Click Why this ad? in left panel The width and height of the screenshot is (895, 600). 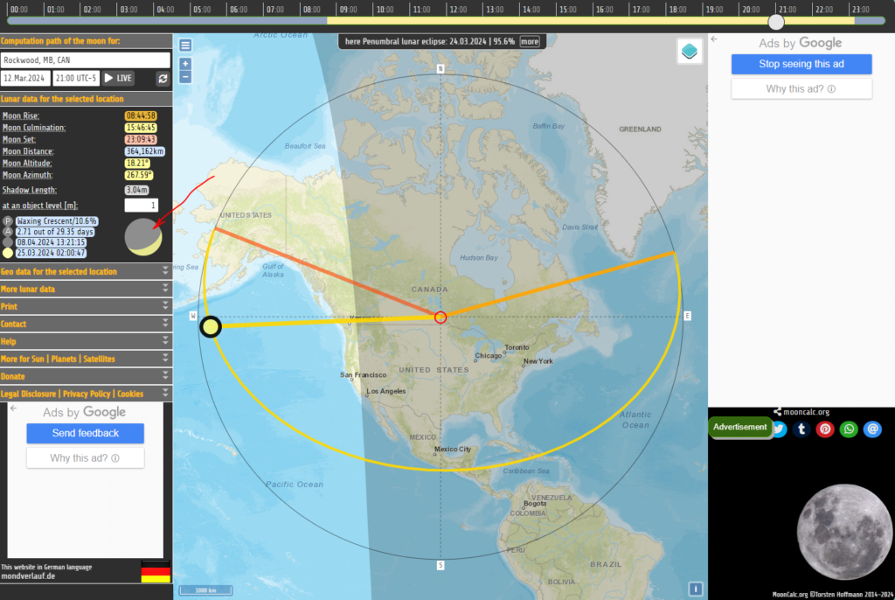(x=85, y=458)
